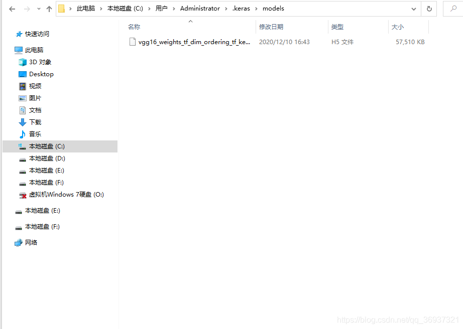Select the 音乐 folder in sidebar
Image resolution: width=463 pixels, height=329 pixels.
pyautogui.click(x=35, y=134)
